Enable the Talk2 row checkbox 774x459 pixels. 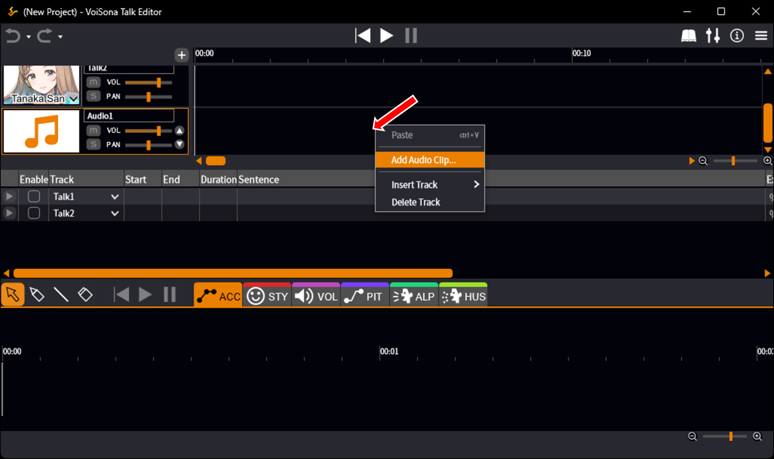[34, 213]
